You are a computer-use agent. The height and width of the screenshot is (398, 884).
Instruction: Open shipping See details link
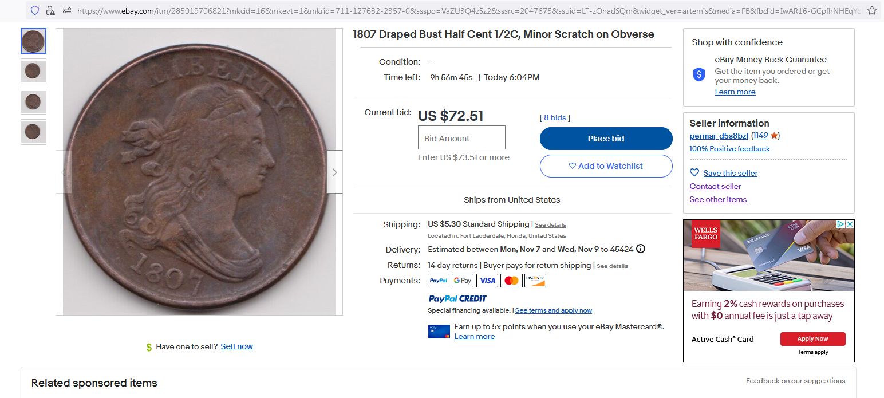[x=550, y=225]
